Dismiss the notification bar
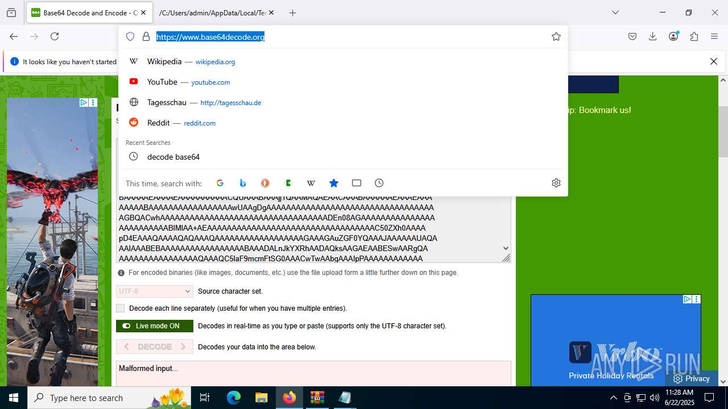Viewport: 728px width, 409px height. pos(714,61)
